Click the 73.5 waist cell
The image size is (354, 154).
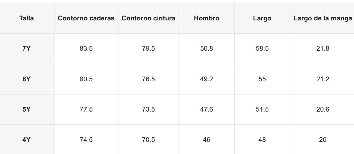pos(148,109)
